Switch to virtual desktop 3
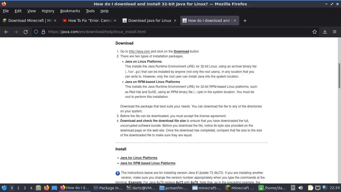 [x=25, y=188]
